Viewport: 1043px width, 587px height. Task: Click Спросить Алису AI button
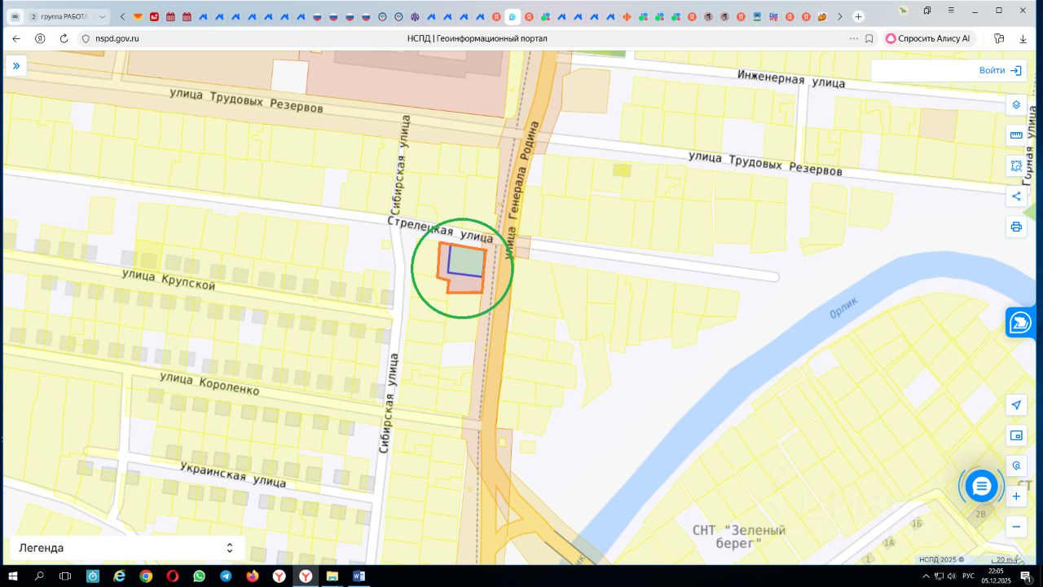point(927,38)
